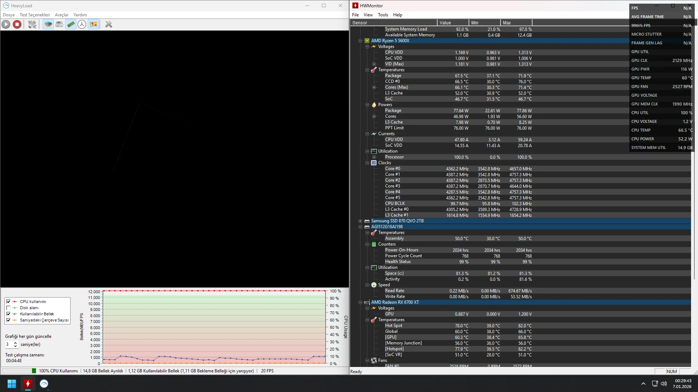The image size is (698, 392).
Task: Select the AMD Ryzen 5 5600X chip icon
Action: click(x=367, y=41)
